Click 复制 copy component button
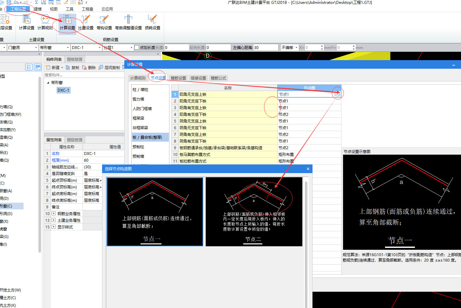The height and width of the screenshot is (308, 461). click(72, 67)
